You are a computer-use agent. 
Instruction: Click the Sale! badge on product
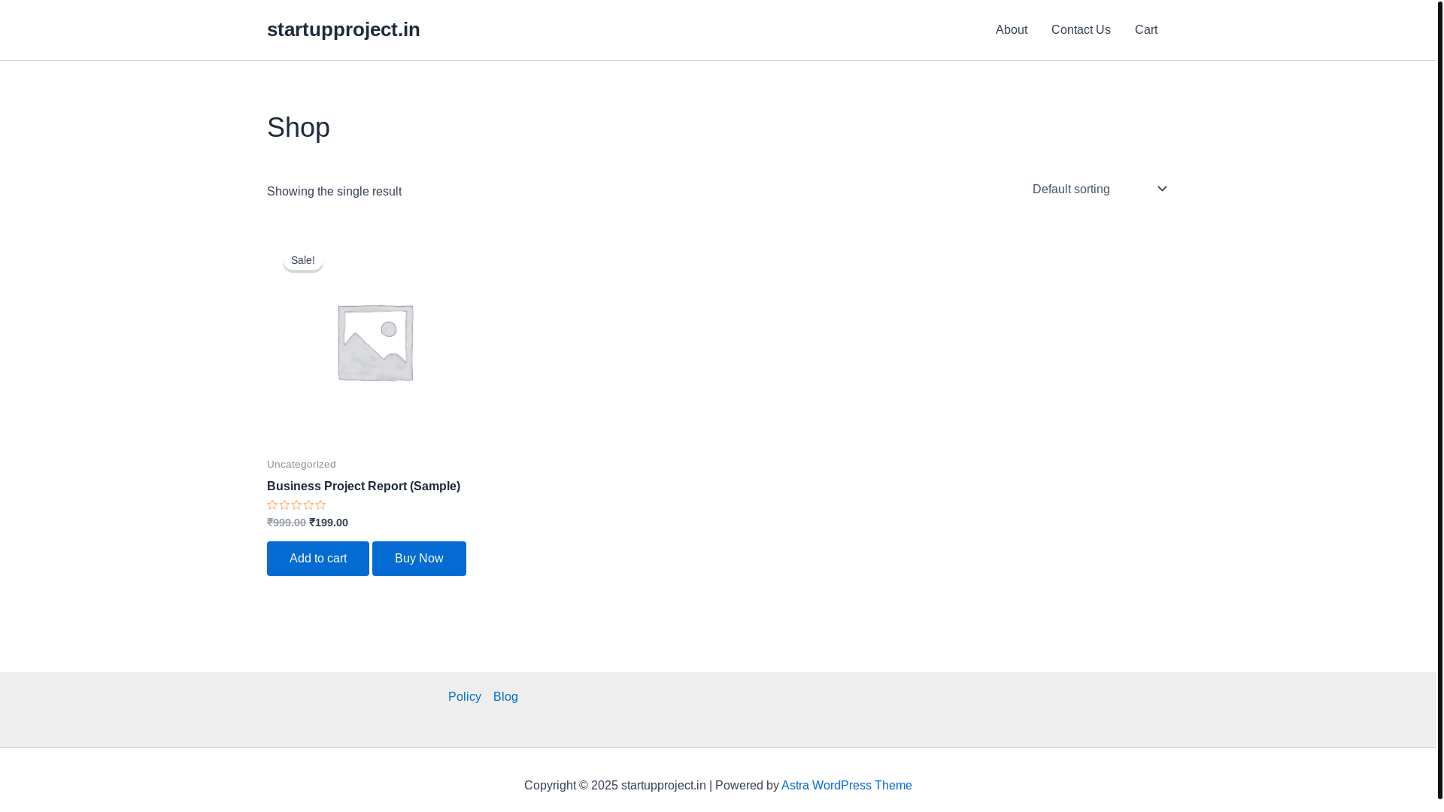(x=303, y=260)
